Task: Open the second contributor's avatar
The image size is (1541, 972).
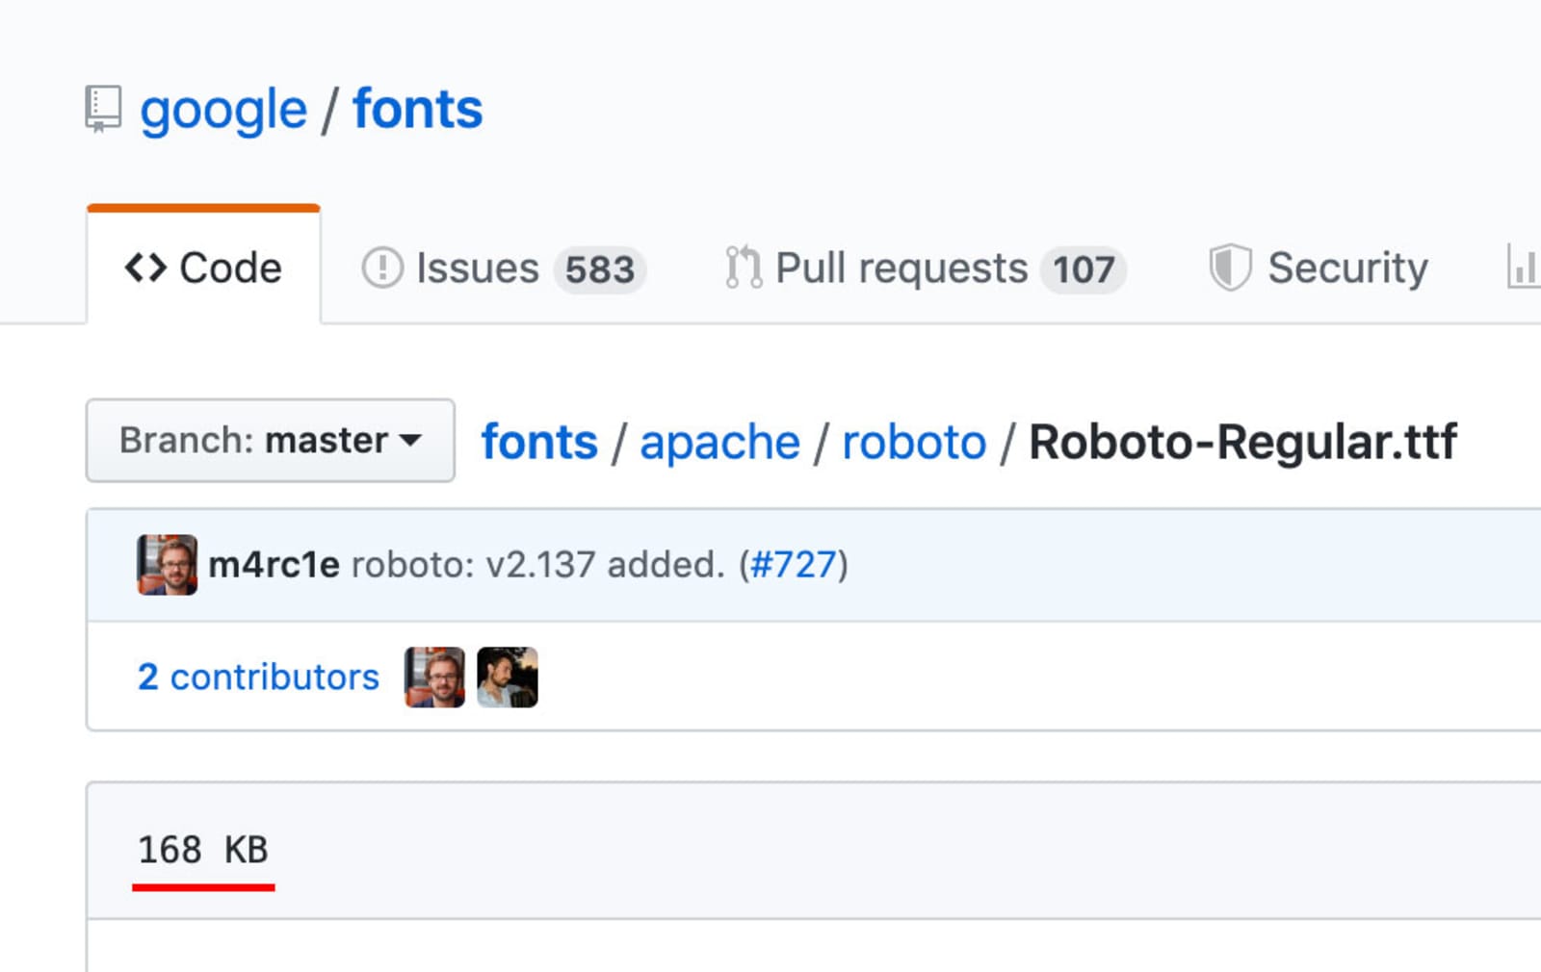Action: pos(508,677)
